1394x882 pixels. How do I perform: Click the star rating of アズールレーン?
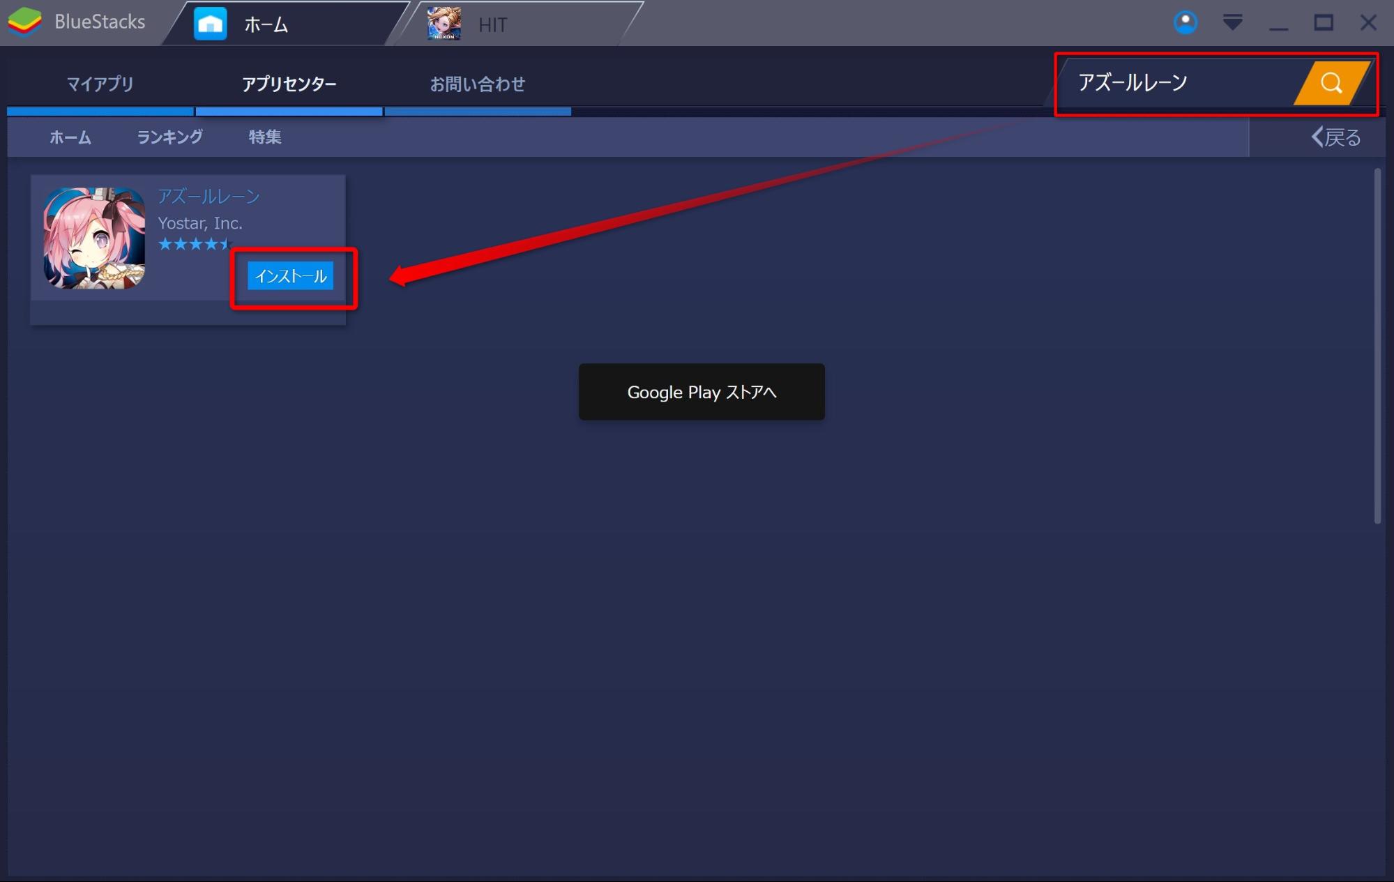tap(195, 244)
